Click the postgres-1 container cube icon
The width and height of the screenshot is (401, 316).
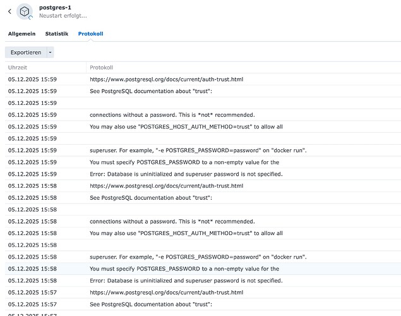(25, 11)
